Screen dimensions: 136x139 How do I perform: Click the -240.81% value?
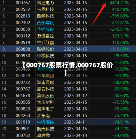point(119,29)
